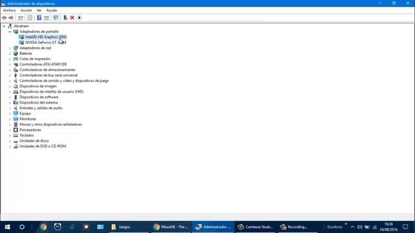The height and width of the screenshot is (233, 415).
Task: Select Unidades de DVD o CD-ROM
Action: tap(43, 146)
